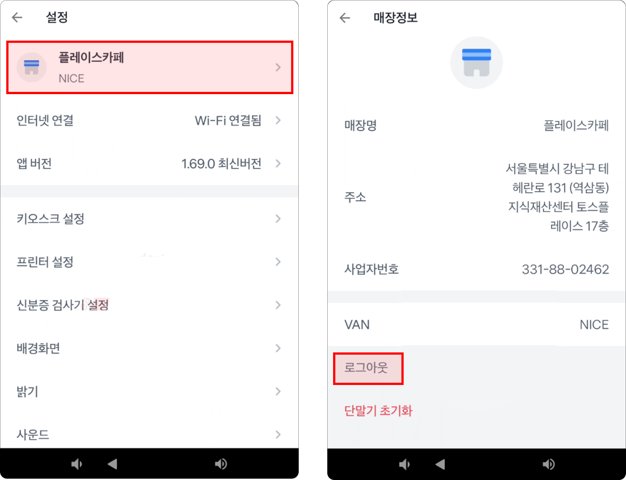Tap back triangle on left screen's bottom bar
626x480 pixels.
pyautogui.click(x=113, y=464)
